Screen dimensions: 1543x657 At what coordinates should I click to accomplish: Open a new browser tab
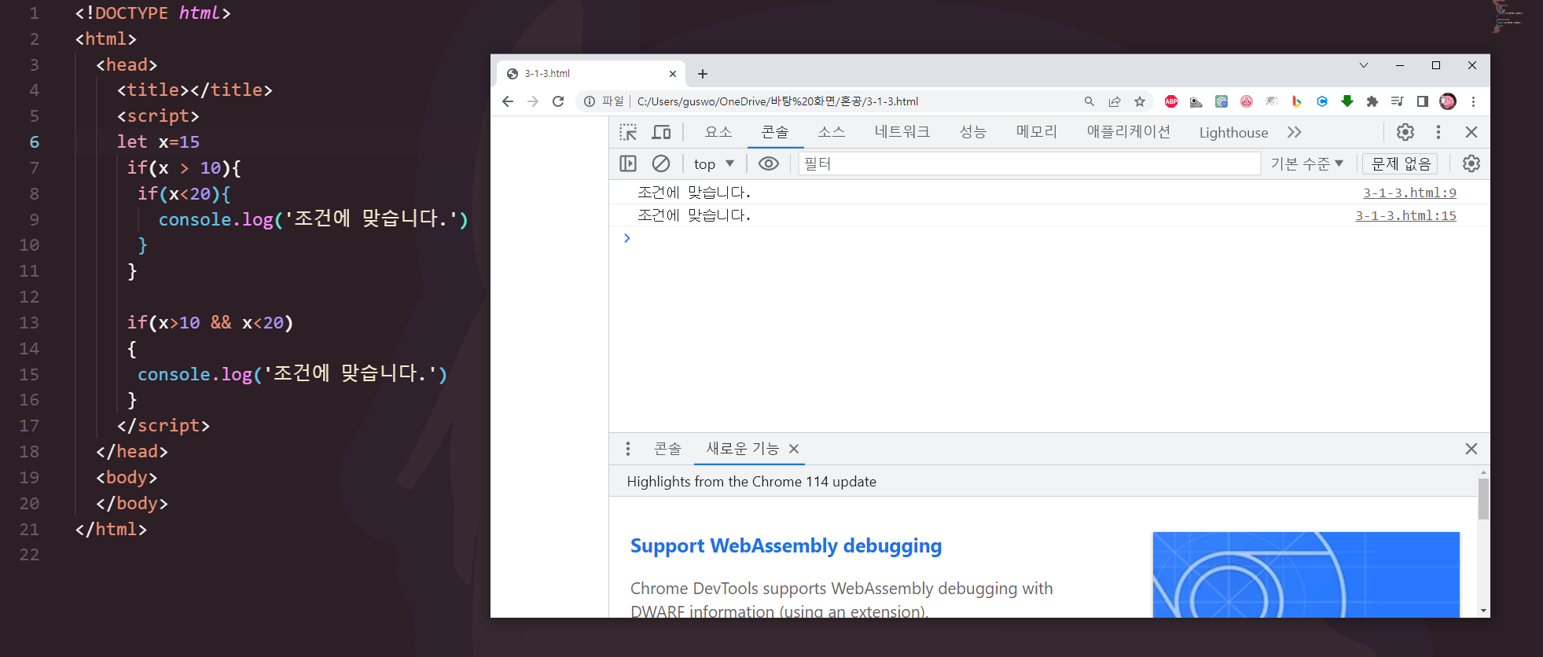703,74
